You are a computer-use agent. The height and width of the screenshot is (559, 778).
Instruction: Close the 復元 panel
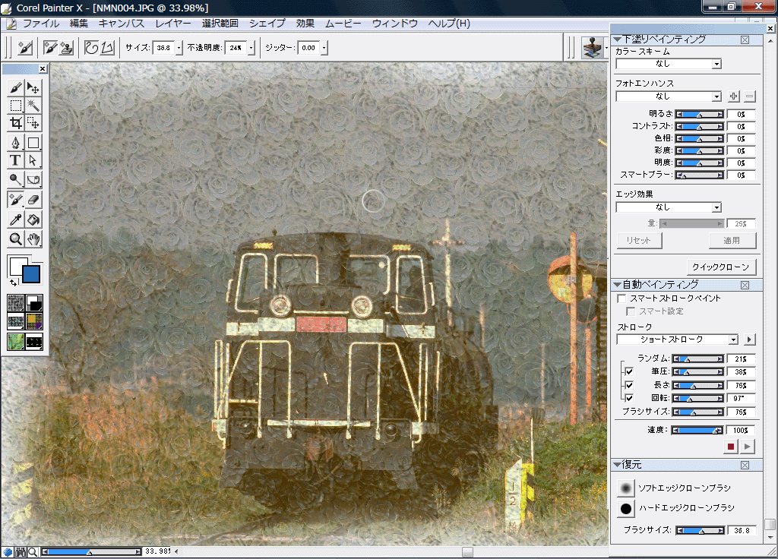[x=745, y=465]
